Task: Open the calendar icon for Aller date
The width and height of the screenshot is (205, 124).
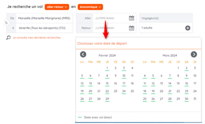Action: (x=131, y=18)
